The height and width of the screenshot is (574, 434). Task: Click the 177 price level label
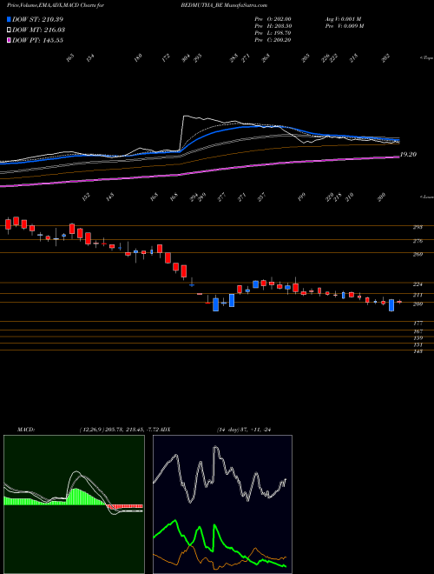click(x=418, y=324)
